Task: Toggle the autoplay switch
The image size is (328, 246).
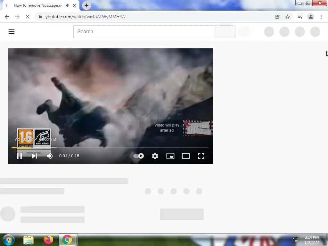Action: (139, 156)
